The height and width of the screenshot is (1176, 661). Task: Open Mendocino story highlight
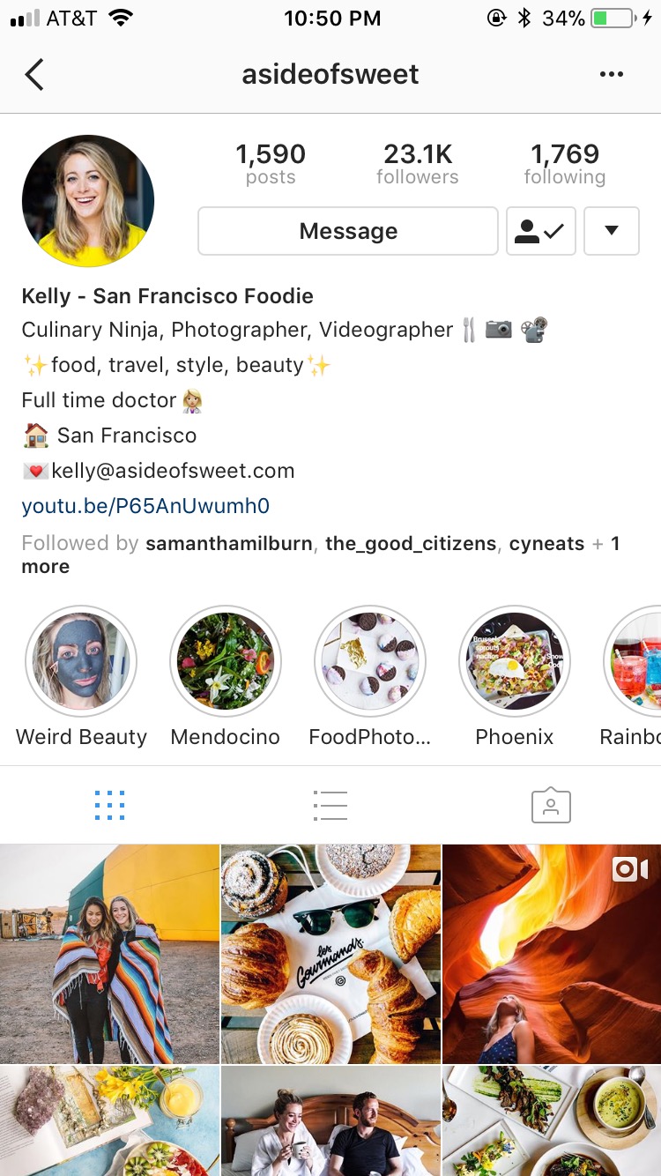(x=226, y=661)
